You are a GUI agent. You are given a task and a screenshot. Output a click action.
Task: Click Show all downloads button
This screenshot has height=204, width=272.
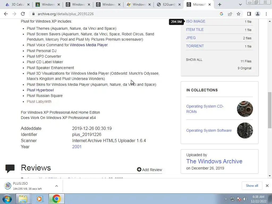click(x=252, y=186)
